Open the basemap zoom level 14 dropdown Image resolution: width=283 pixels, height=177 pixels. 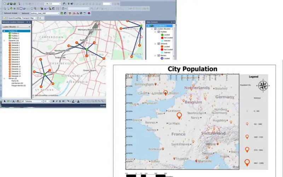43,18
